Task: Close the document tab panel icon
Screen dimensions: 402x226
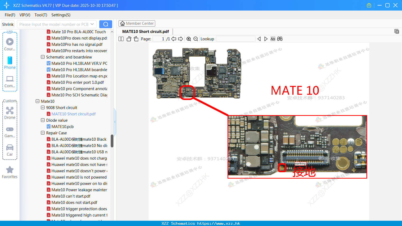Action: 397,31
